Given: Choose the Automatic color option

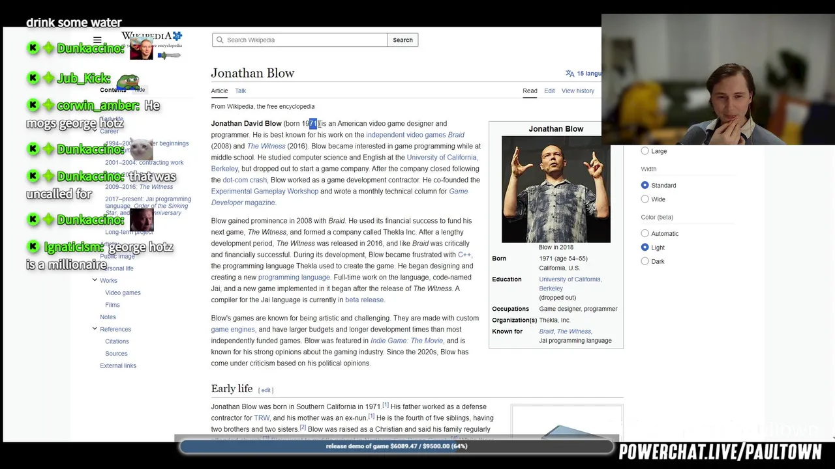Looking at the screenshot, I should point(645,234).
